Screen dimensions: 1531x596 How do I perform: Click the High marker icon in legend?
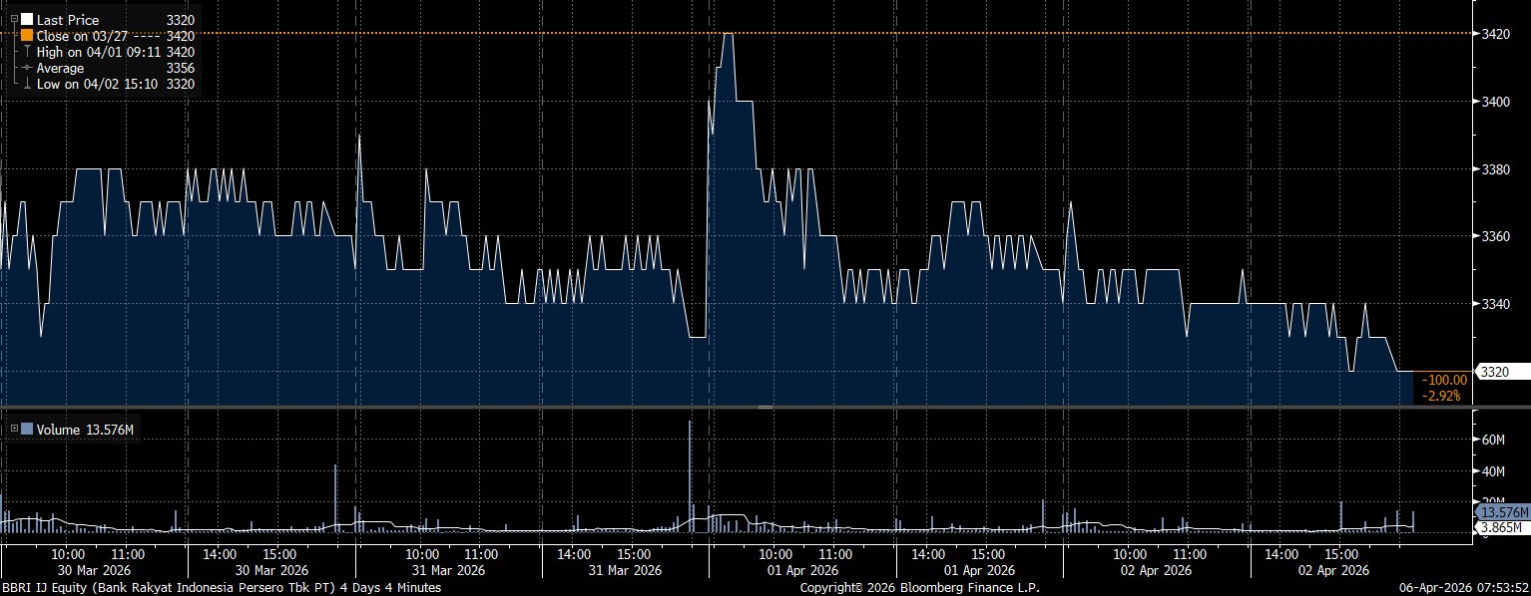[x=27, y=52]
